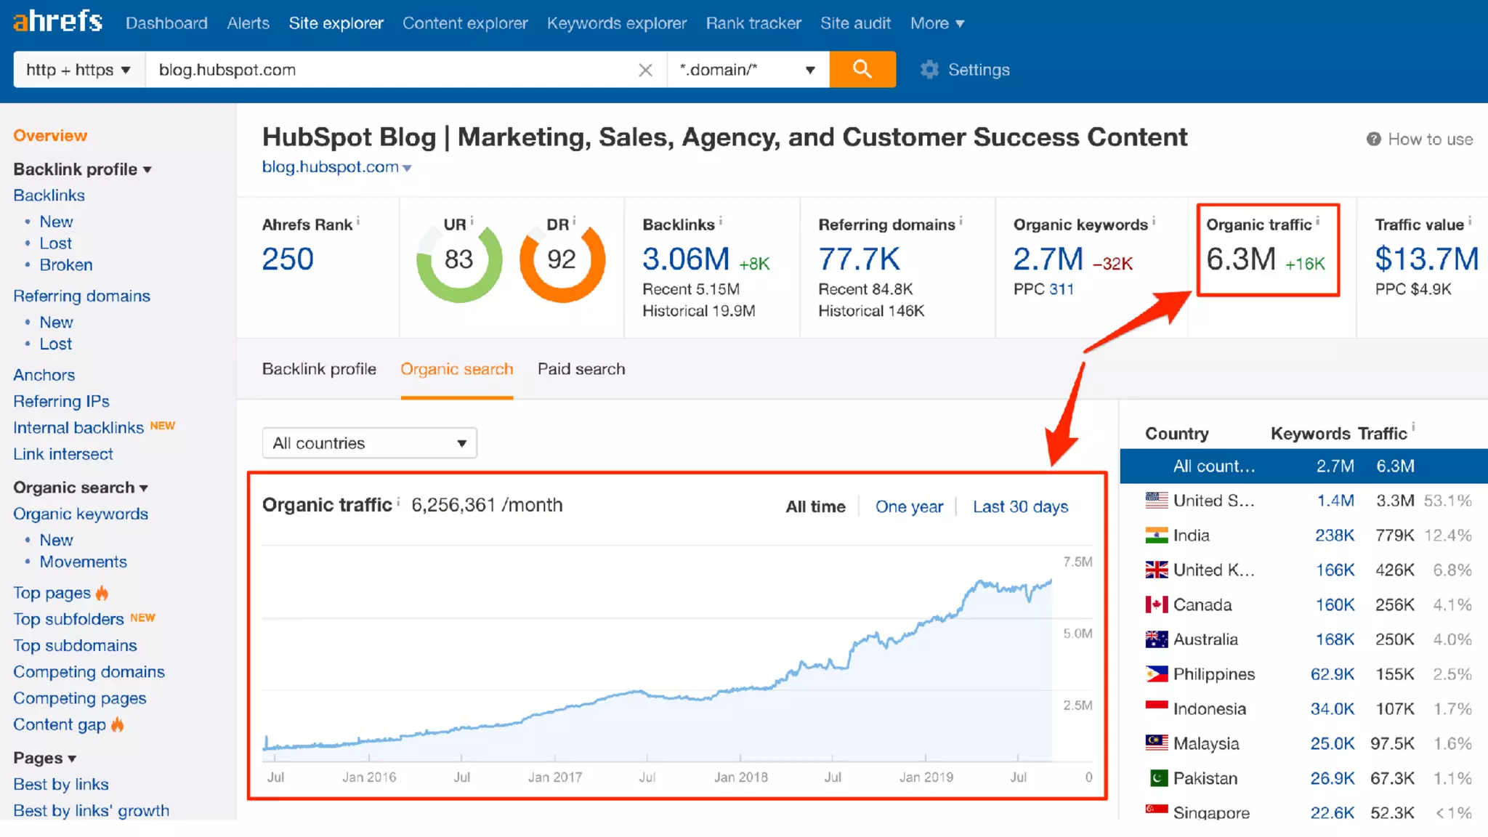Switch to the Backlink profile tab
This screenshot has height=837, width=1488.
(319, 369)
